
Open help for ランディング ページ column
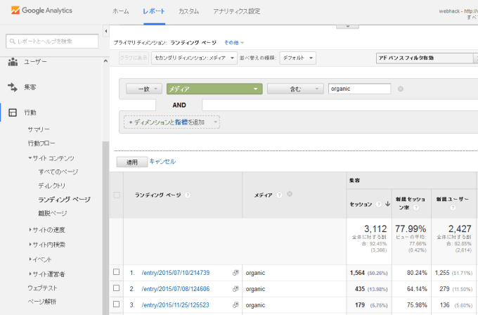click(188, 195)
